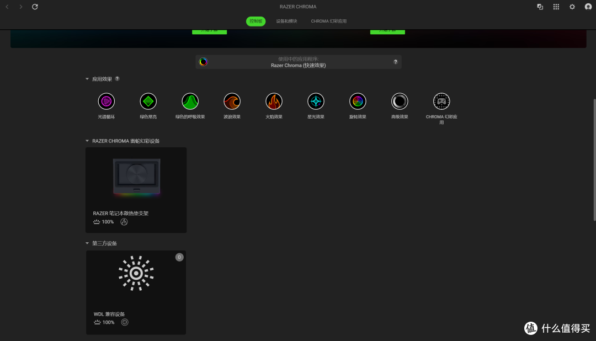Apply the 光谱循环 spectrum cycling effect

[107, 102]
